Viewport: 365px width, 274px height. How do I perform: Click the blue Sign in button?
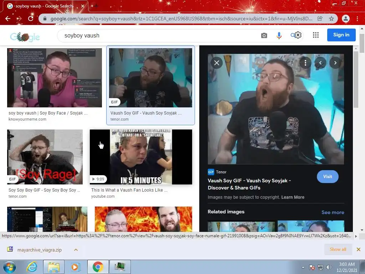pos(341,35)
